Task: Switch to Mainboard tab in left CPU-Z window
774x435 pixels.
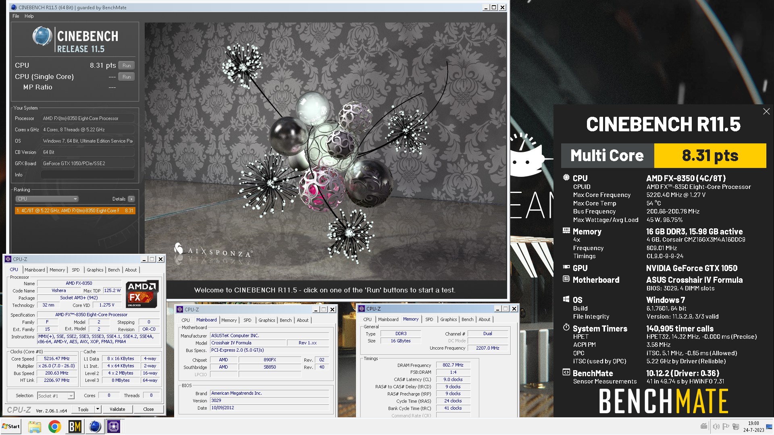Action: tap(35, 270)
